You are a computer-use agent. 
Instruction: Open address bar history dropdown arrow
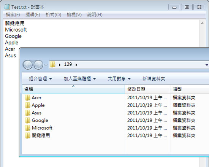207,65
